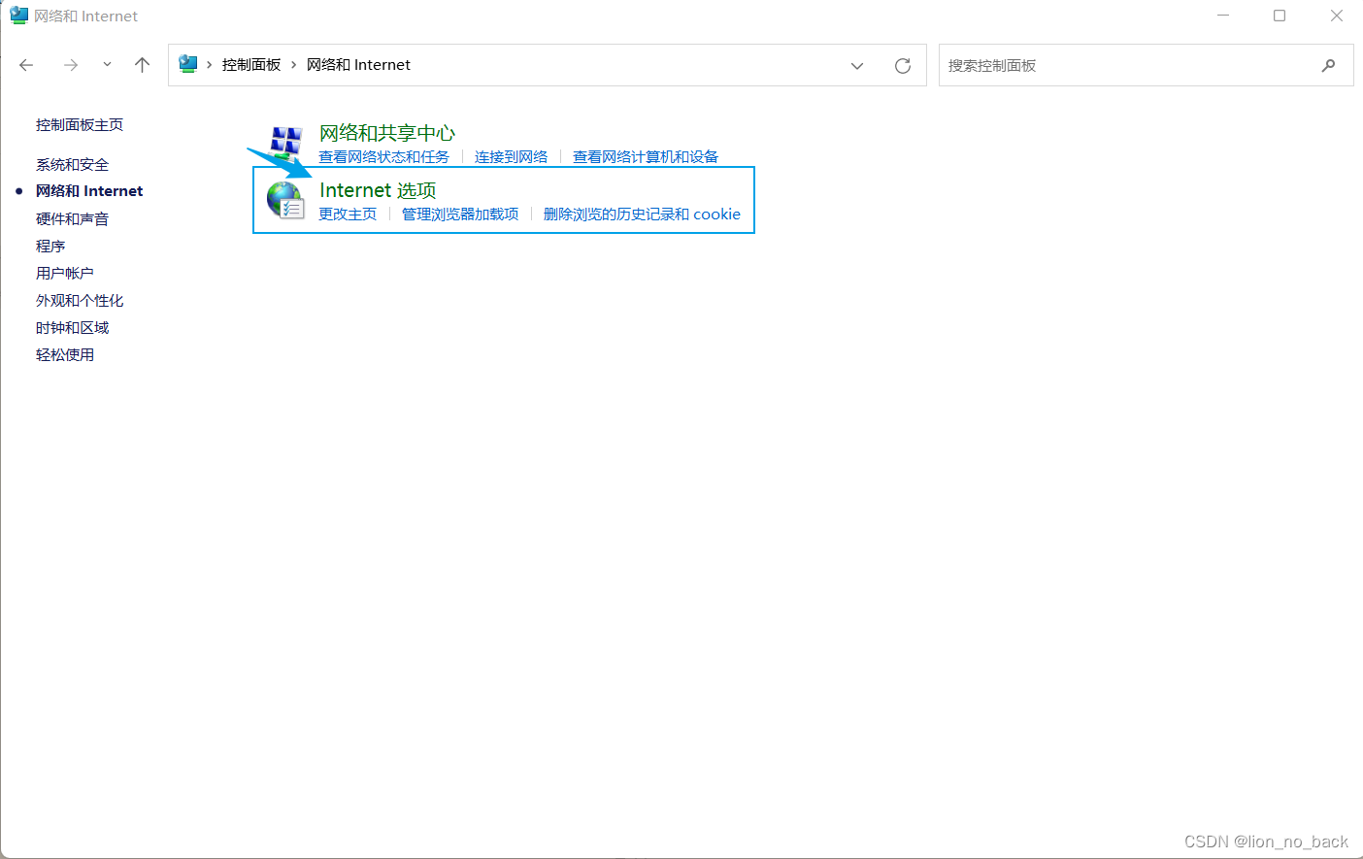Screen dimensions: 1363x859
Task: Click 查看网络计算机和设备 link
Action: (646, 157)
